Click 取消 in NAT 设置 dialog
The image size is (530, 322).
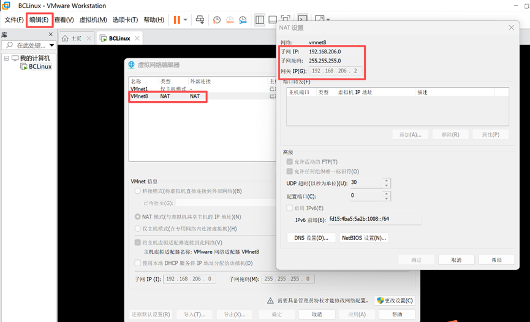click(456, 260)
